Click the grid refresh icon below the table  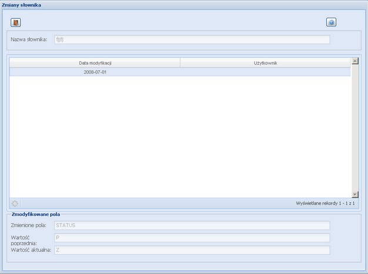coord(15,203)
